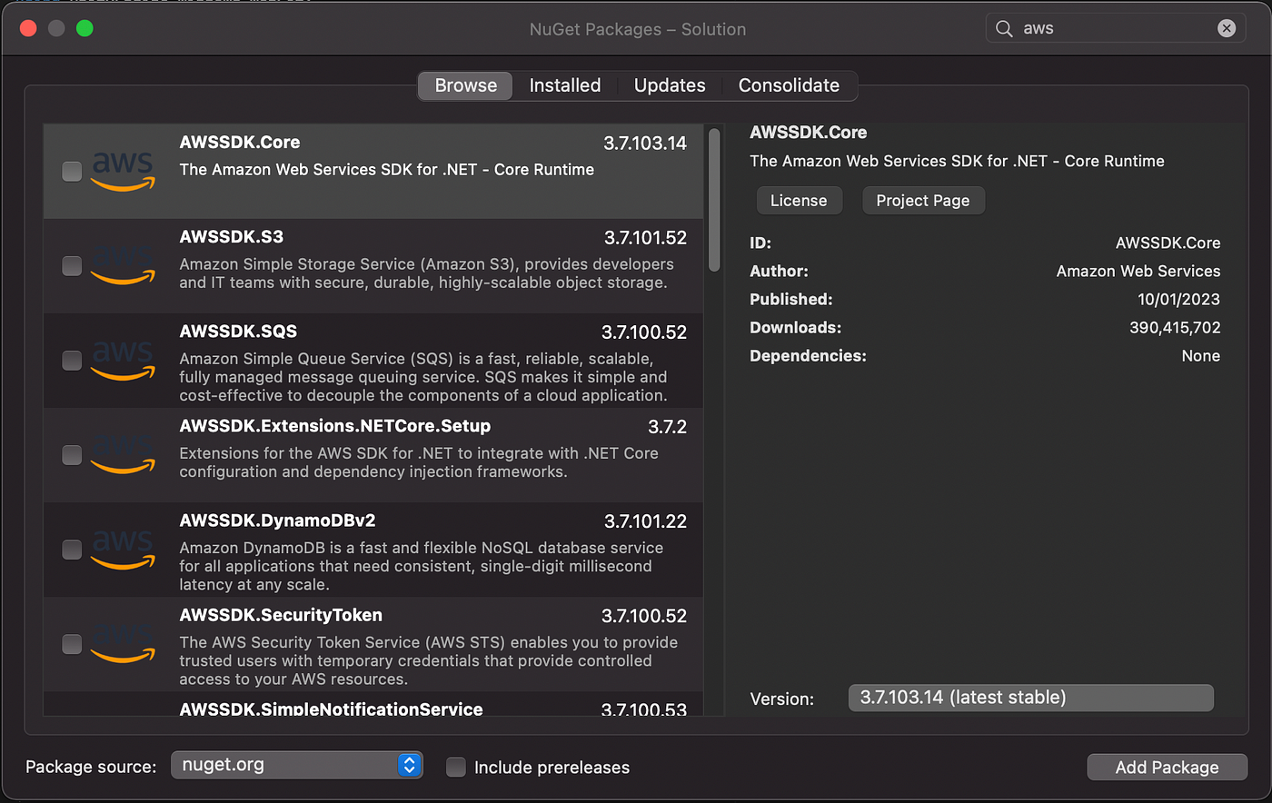Select the AWSSDK.SecurityToken package title
Image resolution: width=1272 pixels, height=803 pixels.
click(281, 615)
